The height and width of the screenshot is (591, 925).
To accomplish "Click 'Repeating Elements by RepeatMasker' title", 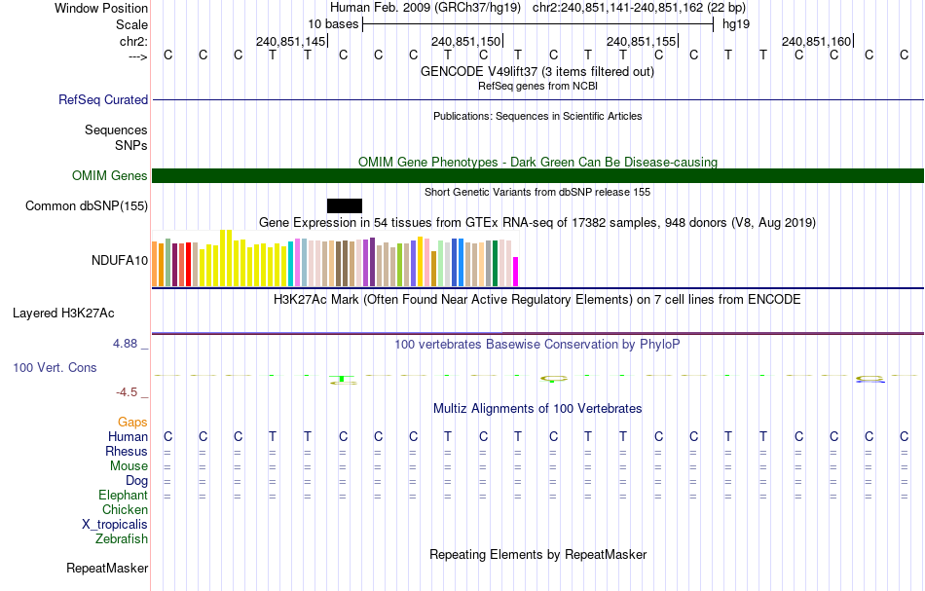I will (x=537, y=555).
